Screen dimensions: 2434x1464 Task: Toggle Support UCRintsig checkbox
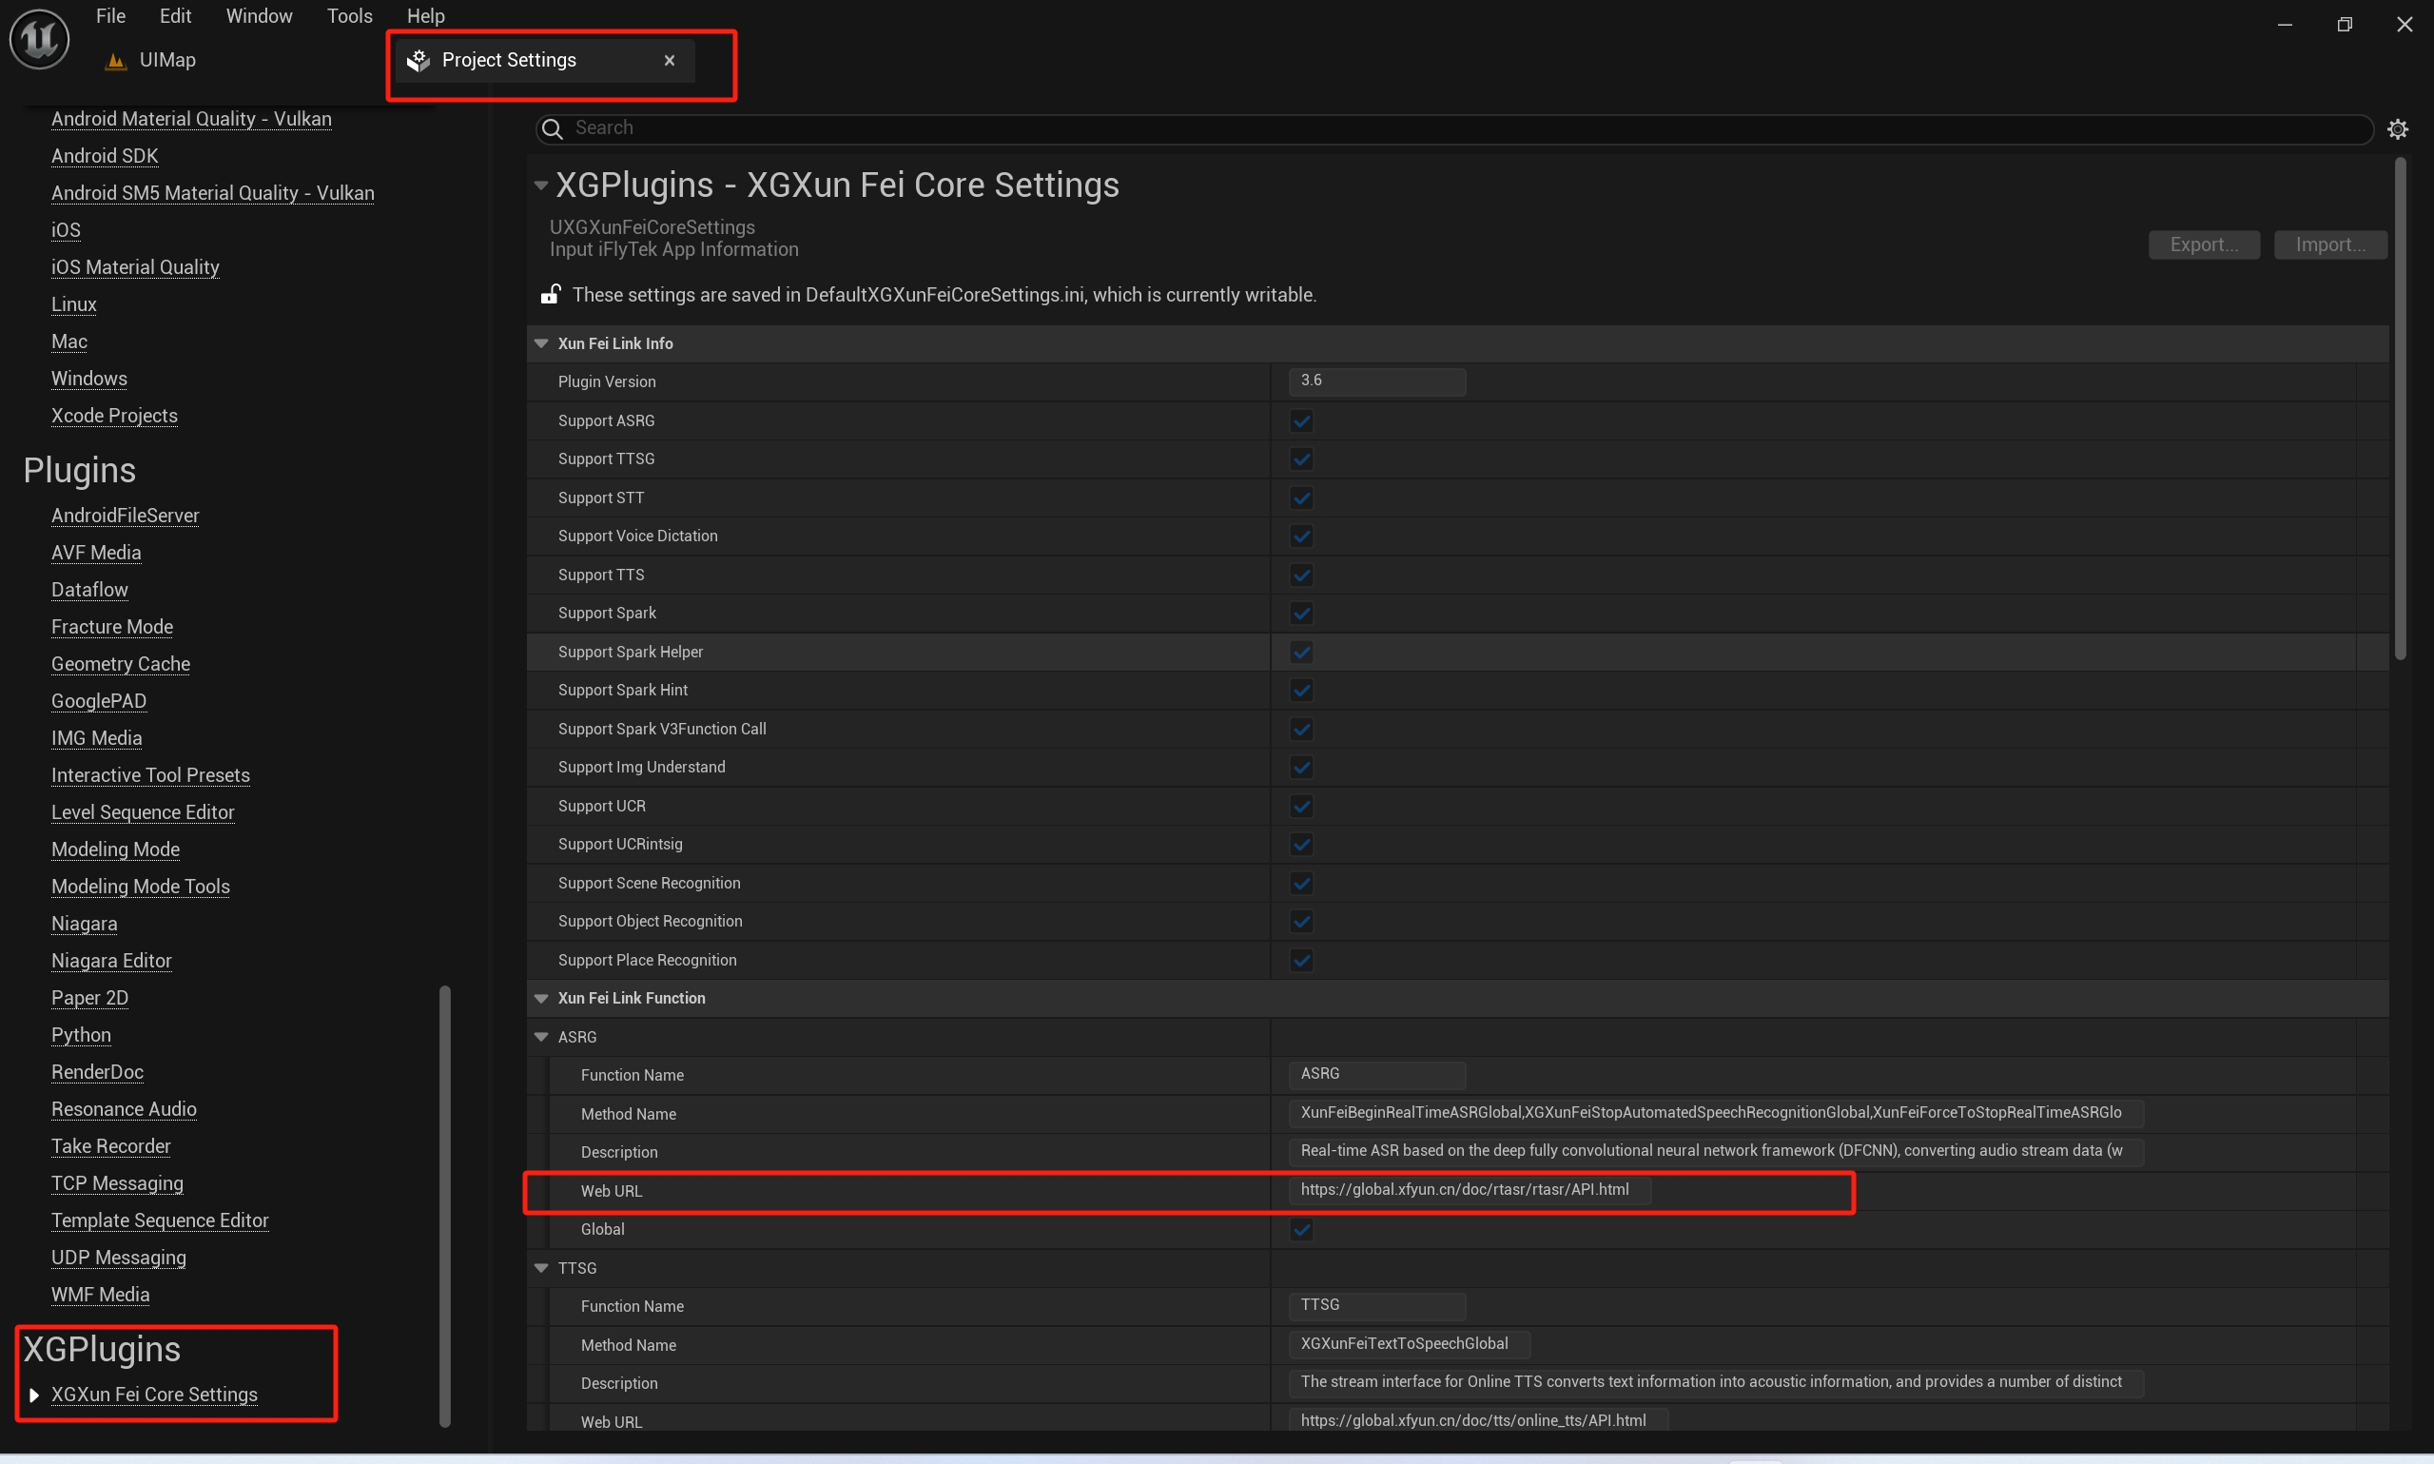click(1301, 845)
